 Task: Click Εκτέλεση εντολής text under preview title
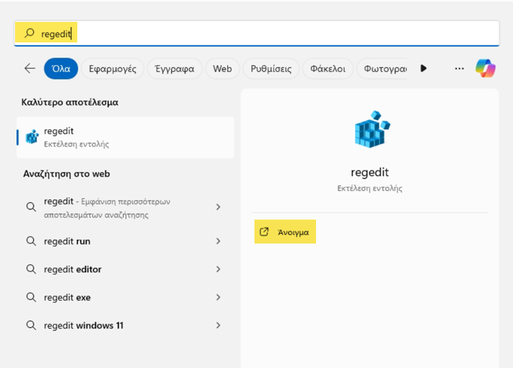point(369,188)
